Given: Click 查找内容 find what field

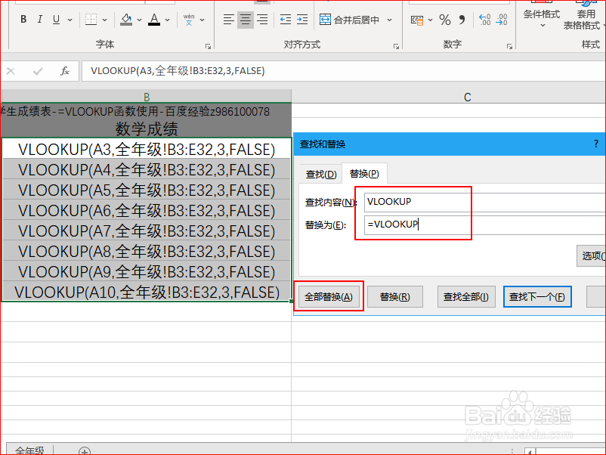Looking at the screenshot, I should click(x=484, y=202).
